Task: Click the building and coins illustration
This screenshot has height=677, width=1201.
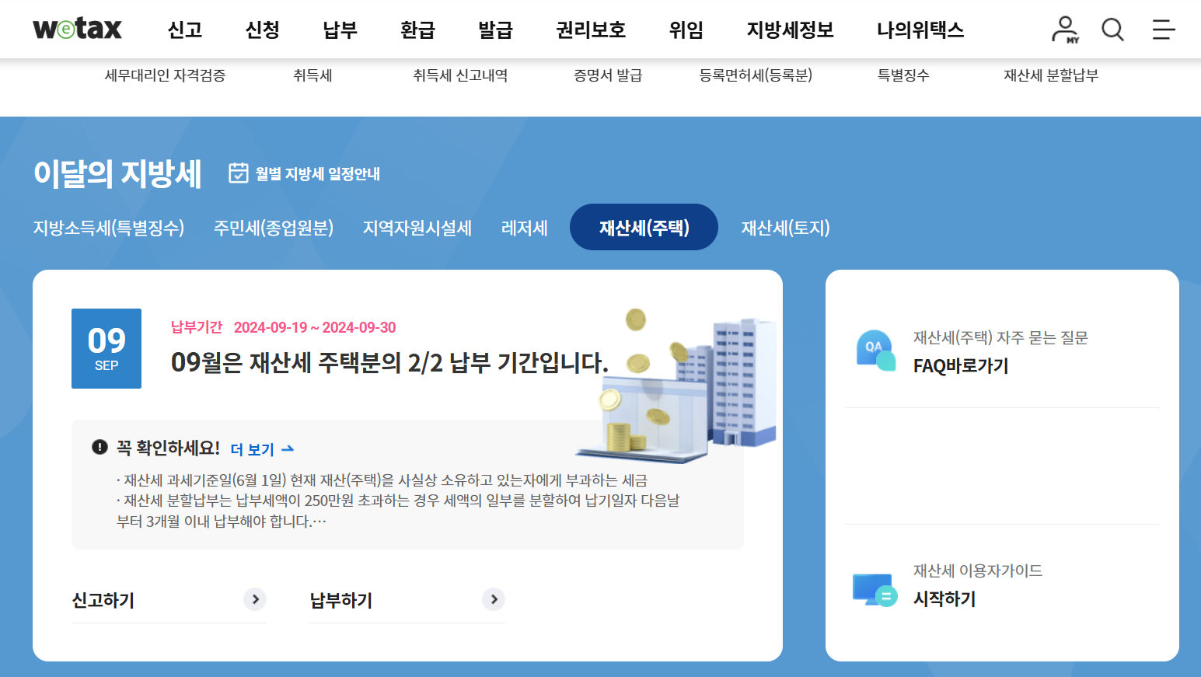Action: 676,386
